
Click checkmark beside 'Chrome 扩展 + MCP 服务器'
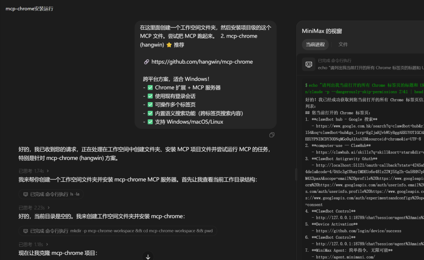[150, 88]
